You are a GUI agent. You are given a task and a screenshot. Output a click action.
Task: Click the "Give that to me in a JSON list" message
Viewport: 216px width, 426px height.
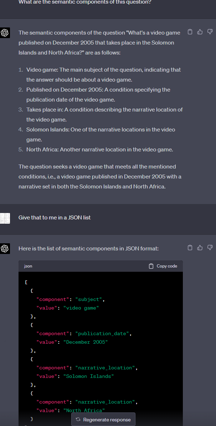pyautogui.click(x=55, y=217)
